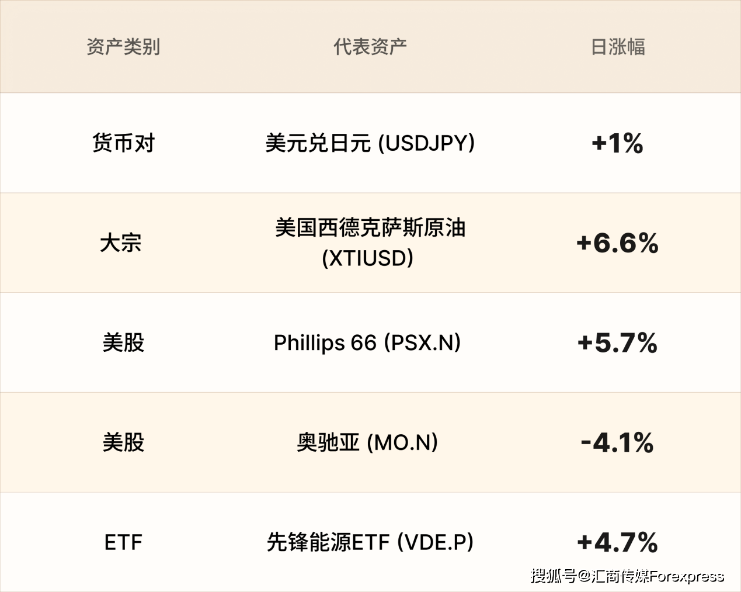Select 美股 cell in Phillips 66 row
This screenshot has width=741, height=592.
[x=123, y=342]
